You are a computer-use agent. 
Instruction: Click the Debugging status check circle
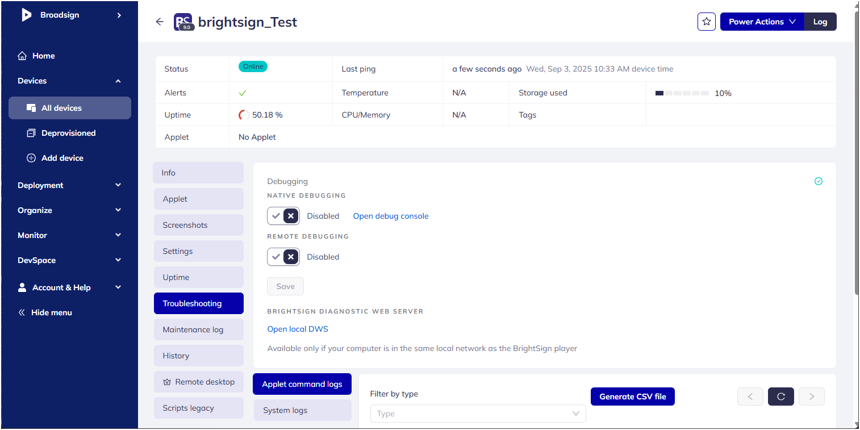[819, 181]
